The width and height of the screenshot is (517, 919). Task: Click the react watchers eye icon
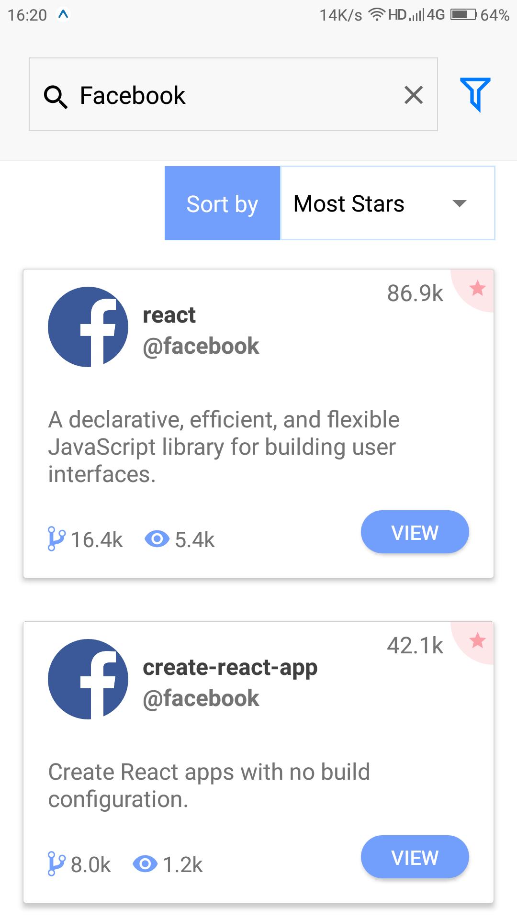(x=157, y=539)
